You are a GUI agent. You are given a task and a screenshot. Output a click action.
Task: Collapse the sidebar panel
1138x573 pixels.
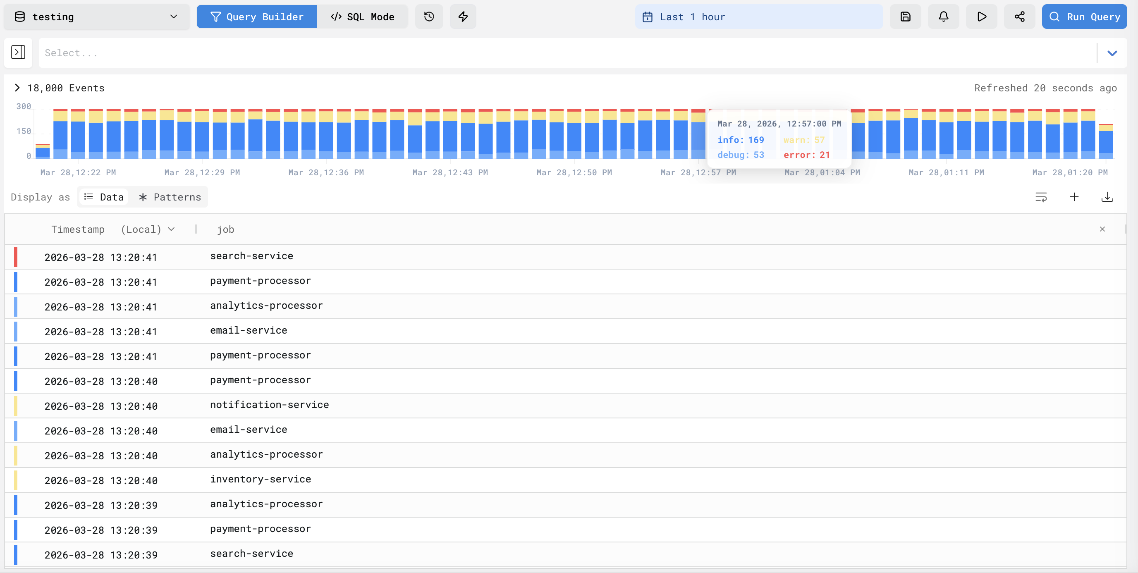[18, 53]
